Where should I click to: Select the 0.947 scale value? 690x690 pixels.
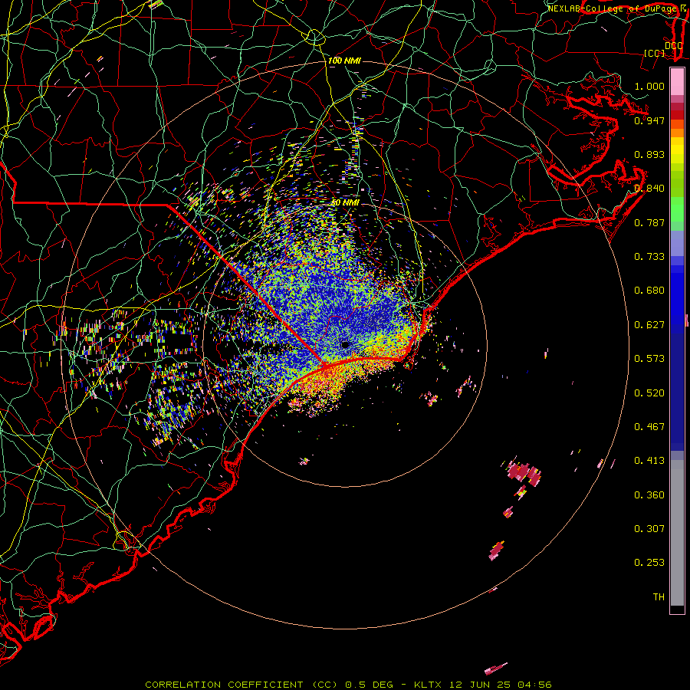pyautogui.click(x=649, y=120)
